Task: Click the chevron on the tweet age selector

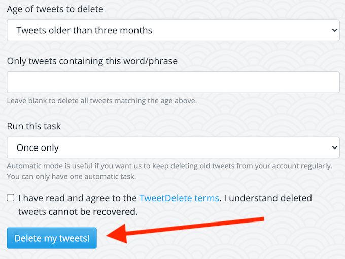Action: pyautogui.click(x=334, y=30)
